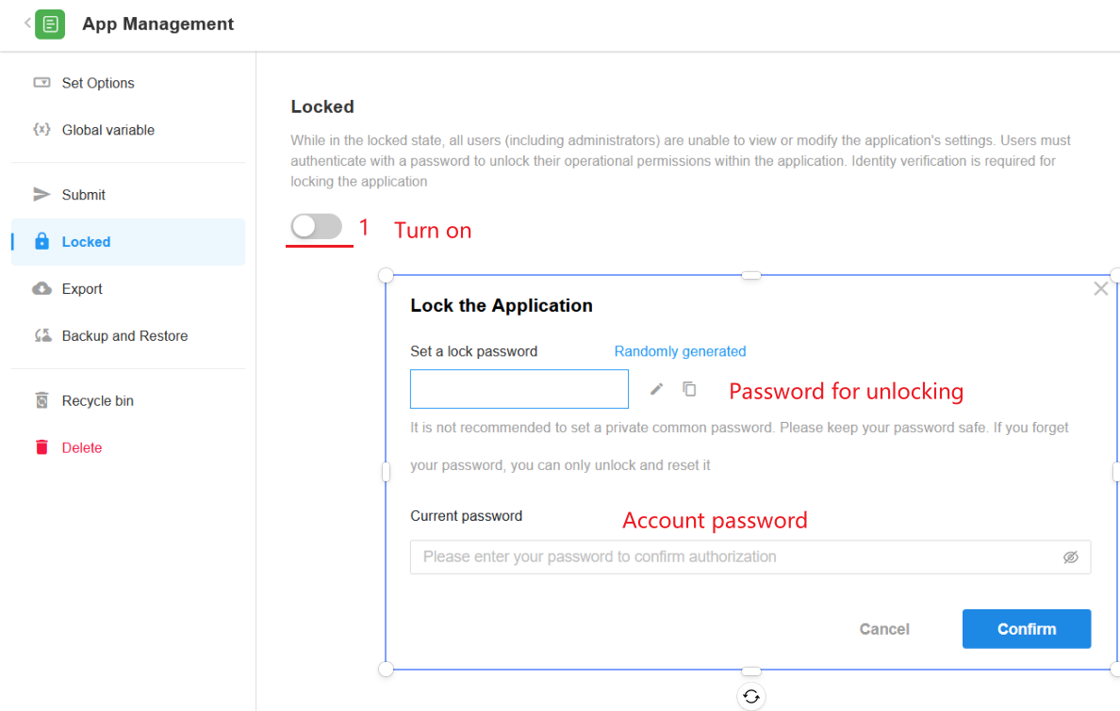This screenshot has height=711, width=1120.
Task: Click the Randomly generated link
Action: [680, 351]
